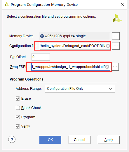Clear the Zynq FSBL path field
Image resolution: width=129 pixels, height=152 pixels.
click(107, 67)
